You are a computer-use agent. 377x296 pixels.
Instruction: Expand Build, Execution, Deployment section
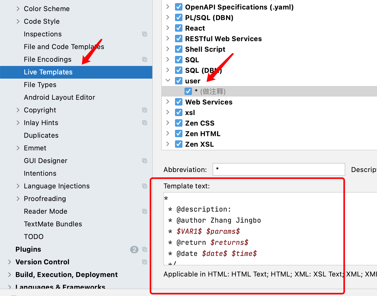[10, 275]
